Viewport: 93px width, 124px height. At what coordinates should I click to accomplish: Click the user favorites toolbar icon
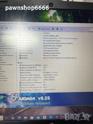point(25,28)
